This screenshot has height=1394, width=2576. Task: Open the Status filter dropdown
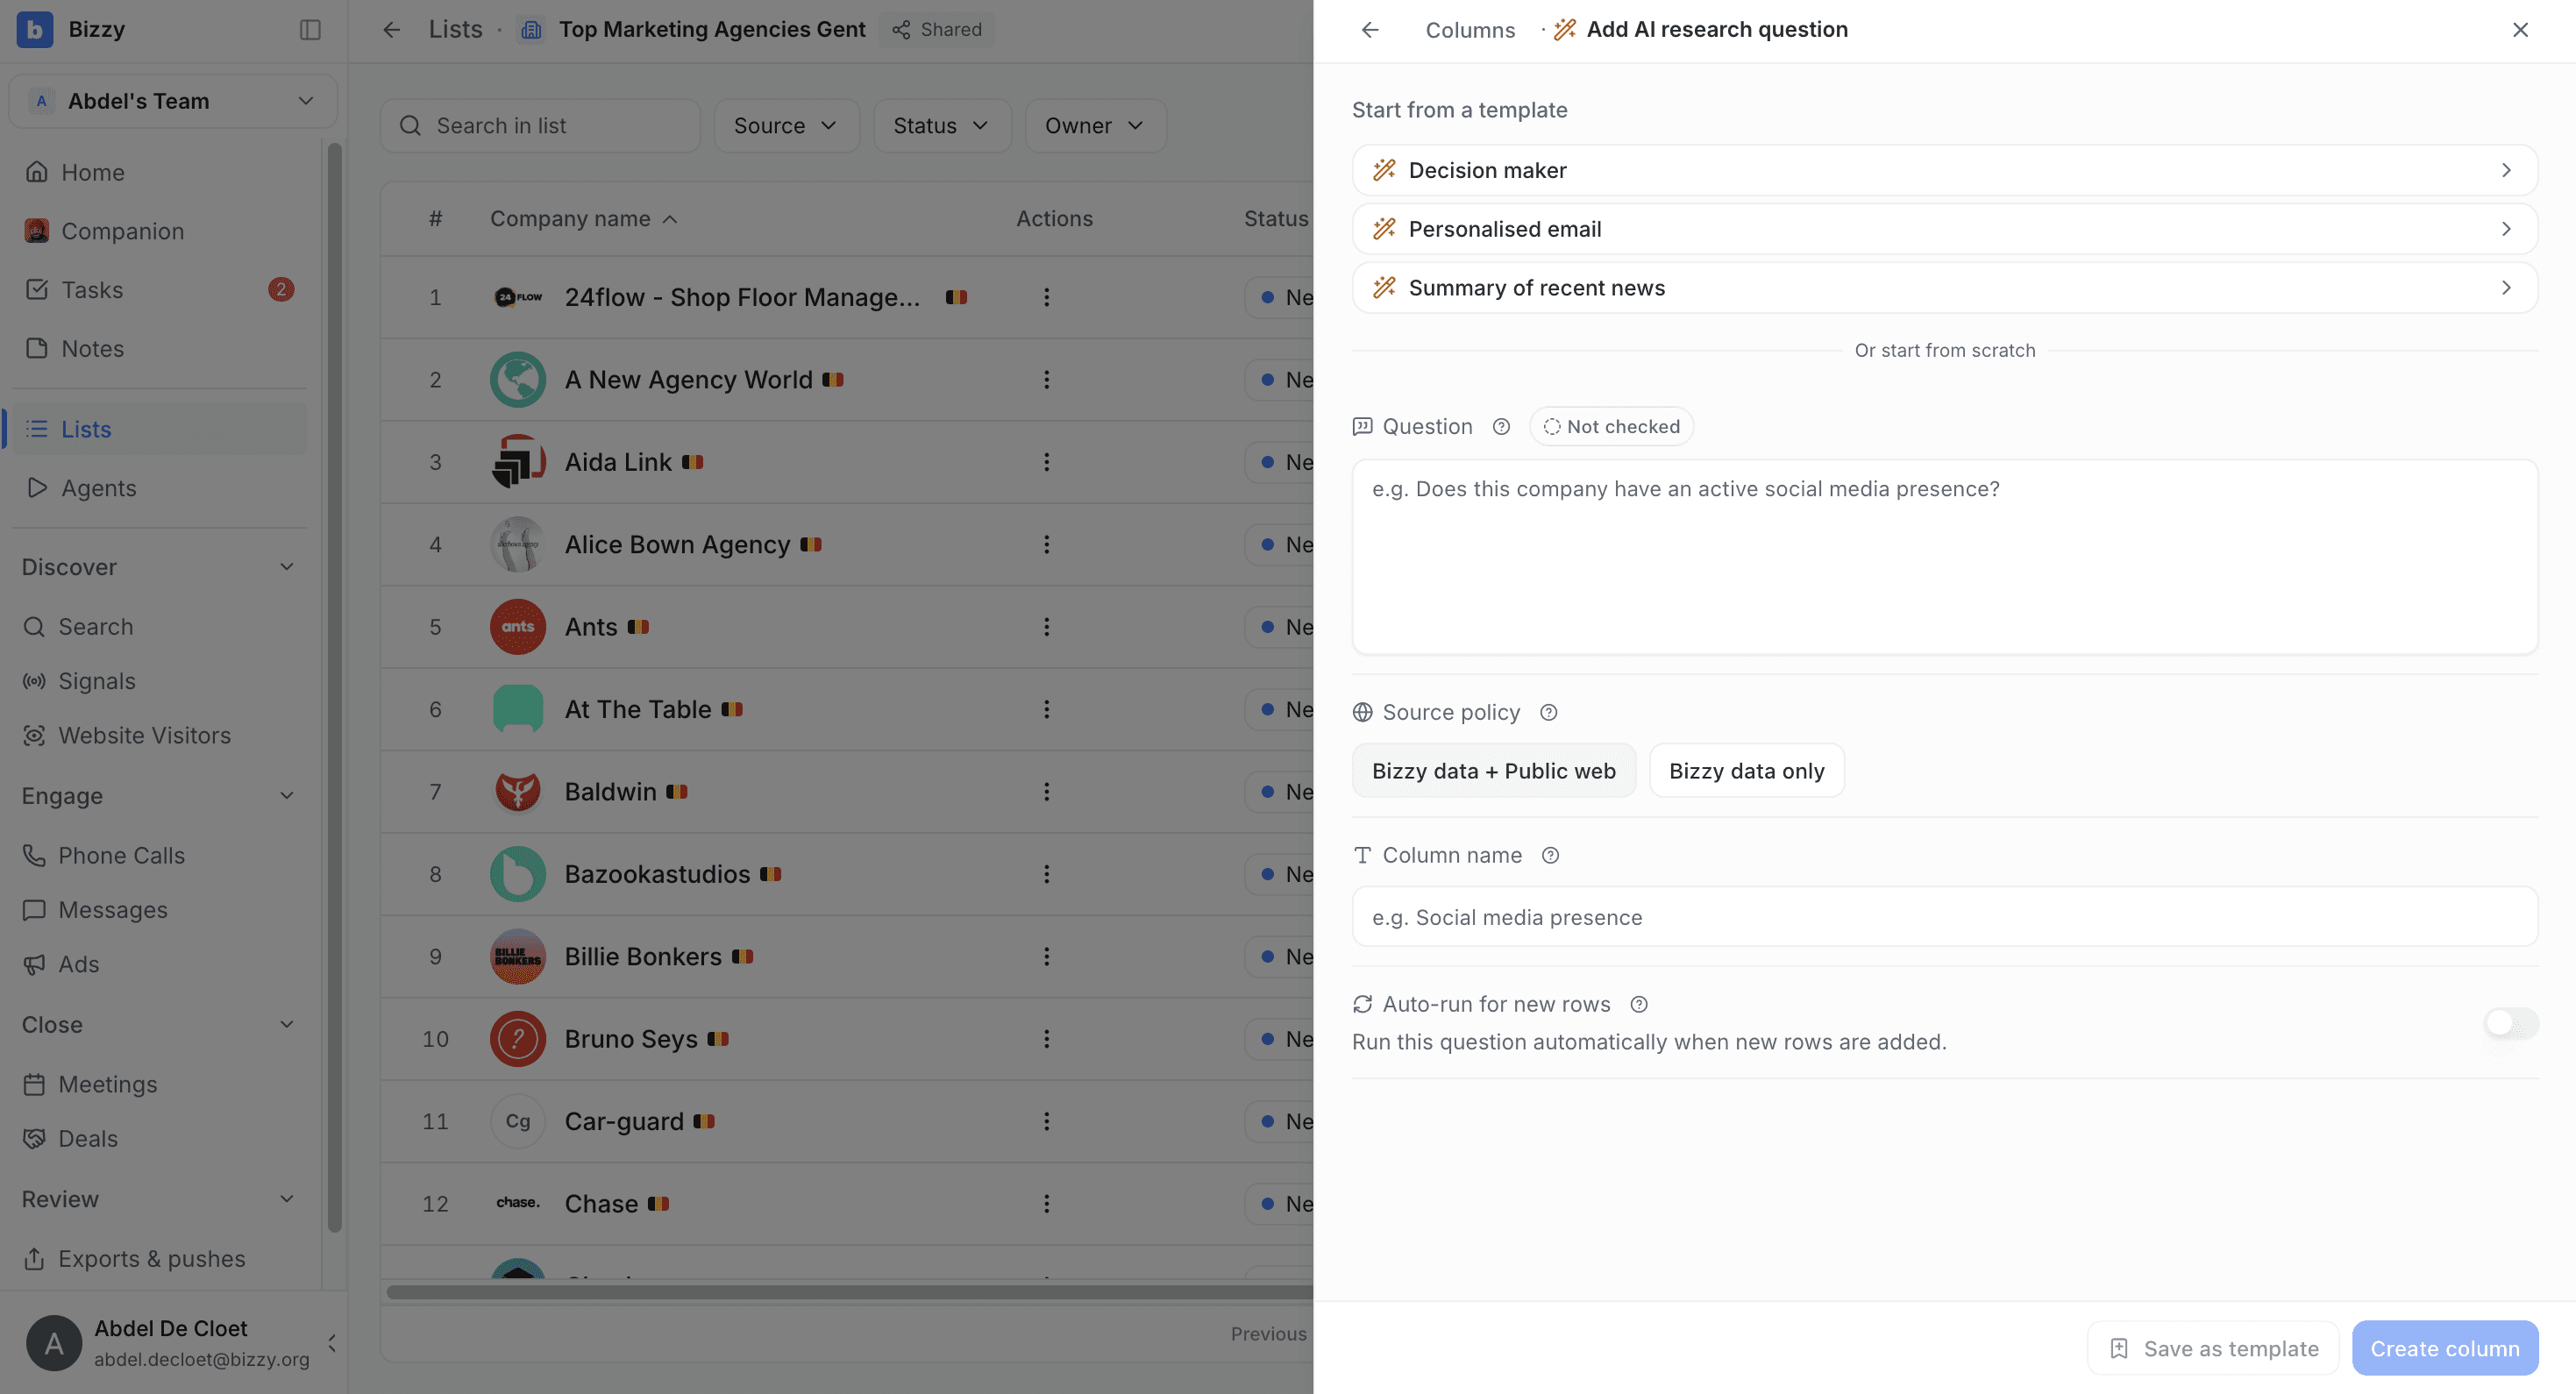[942, 126]
